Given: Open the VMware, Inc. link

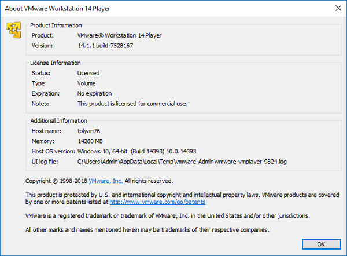Looking at the screenshot, I should coord(106,181).
